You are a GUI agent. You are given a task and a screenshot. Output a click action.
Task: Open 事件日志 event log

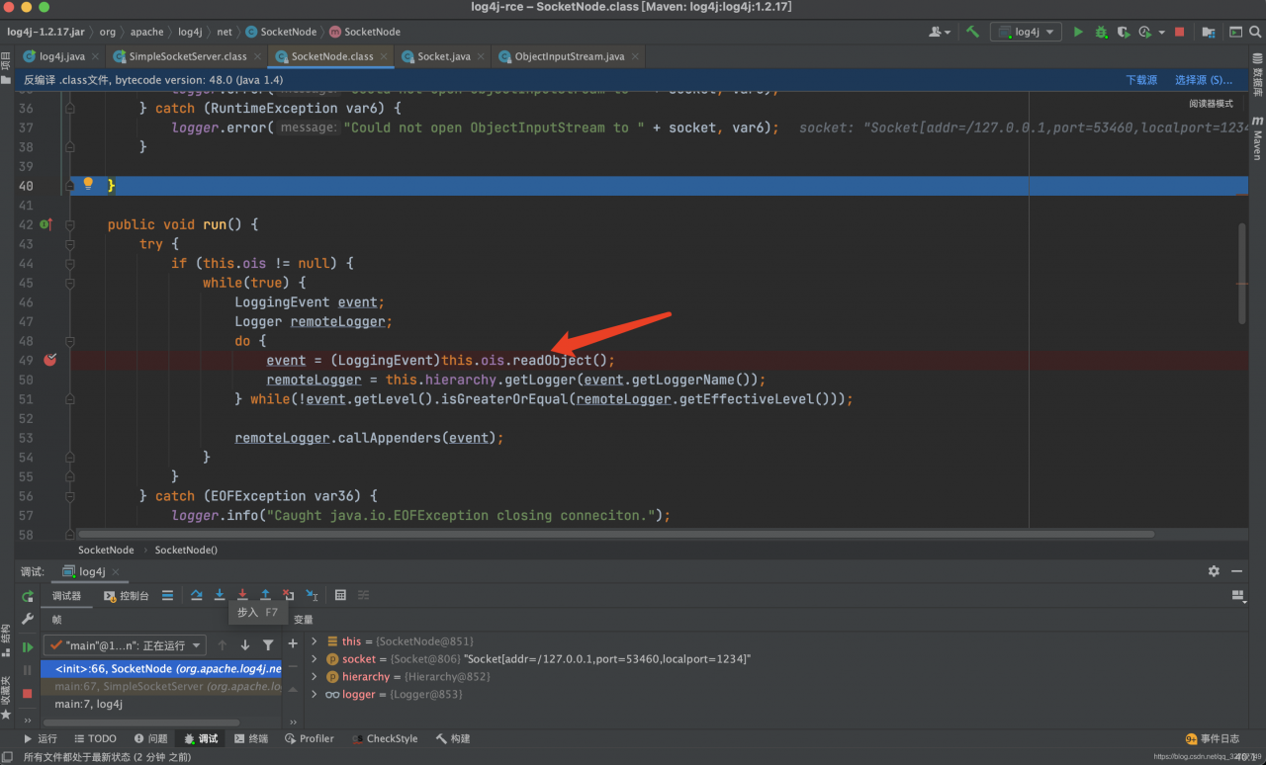(x=1212, y=738)
